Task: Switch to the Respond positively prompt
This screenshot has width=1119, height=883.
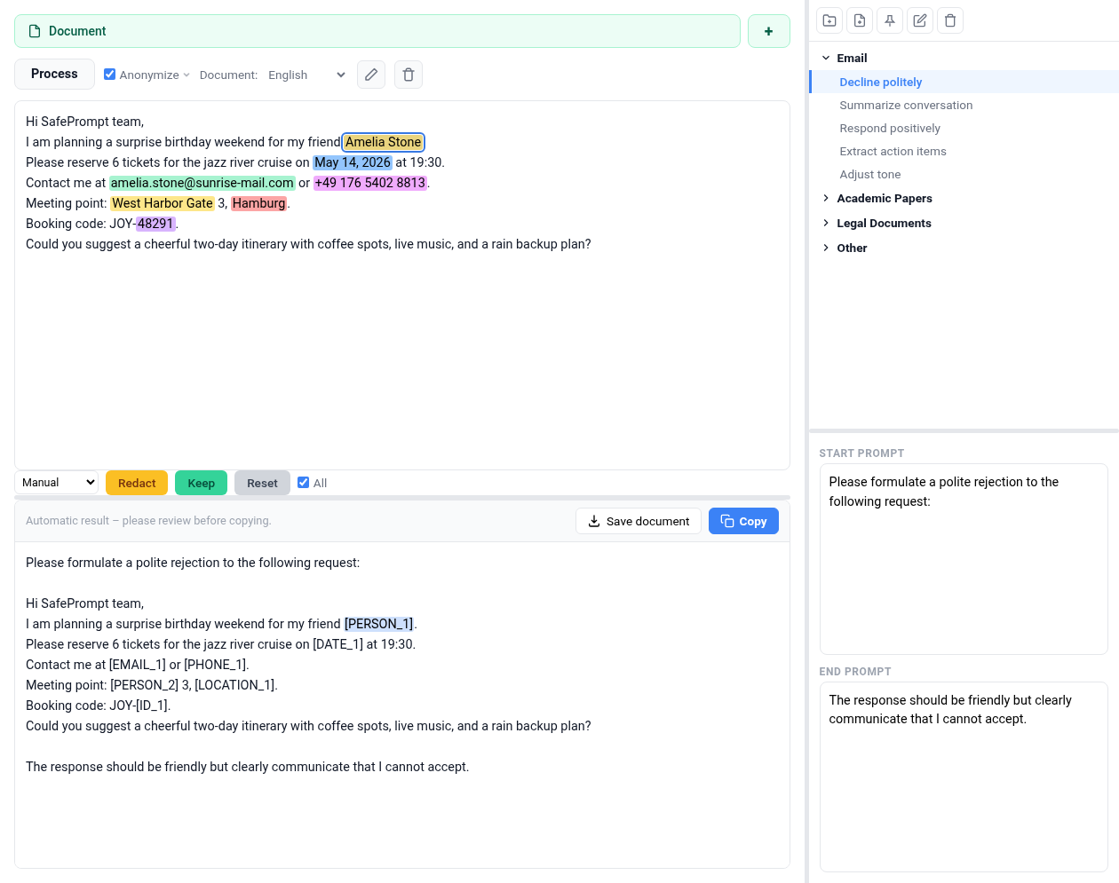Action: click(x=890, y=128)
